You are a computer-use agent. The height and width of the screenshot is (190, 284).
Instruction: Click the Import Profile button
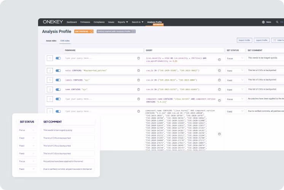point(244,40)
